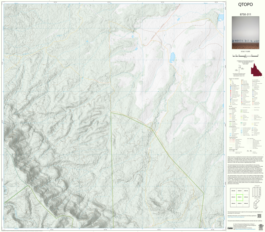265x232 pixels.
Task: Select the LAND COVER legend heading
Action: [x=232, y=121]
